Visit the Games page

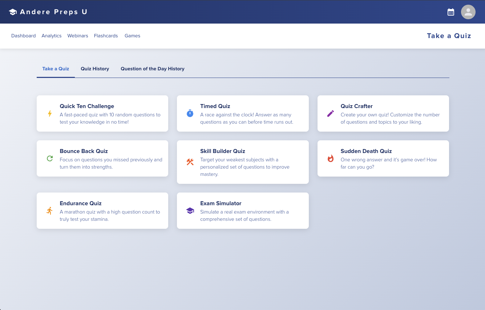pos(132,36)
